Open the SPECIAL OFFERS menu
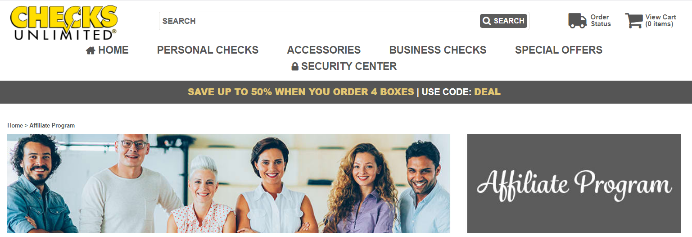The image size is (692, 237). click(x=559, y=50)
